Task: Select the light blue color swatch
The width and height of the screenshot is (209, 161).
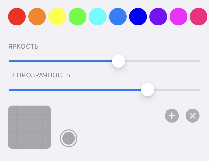Action: tap(118, 16)
